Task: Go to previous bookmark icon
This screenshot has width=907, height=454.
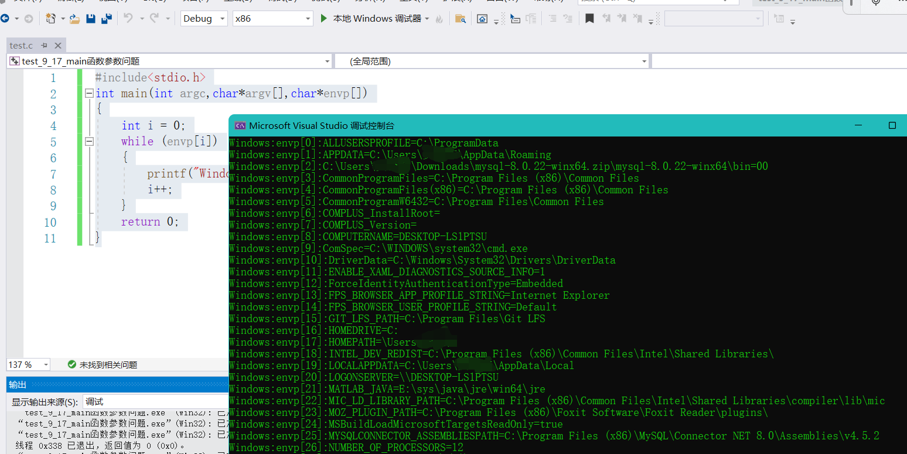Action: (606, 19)
